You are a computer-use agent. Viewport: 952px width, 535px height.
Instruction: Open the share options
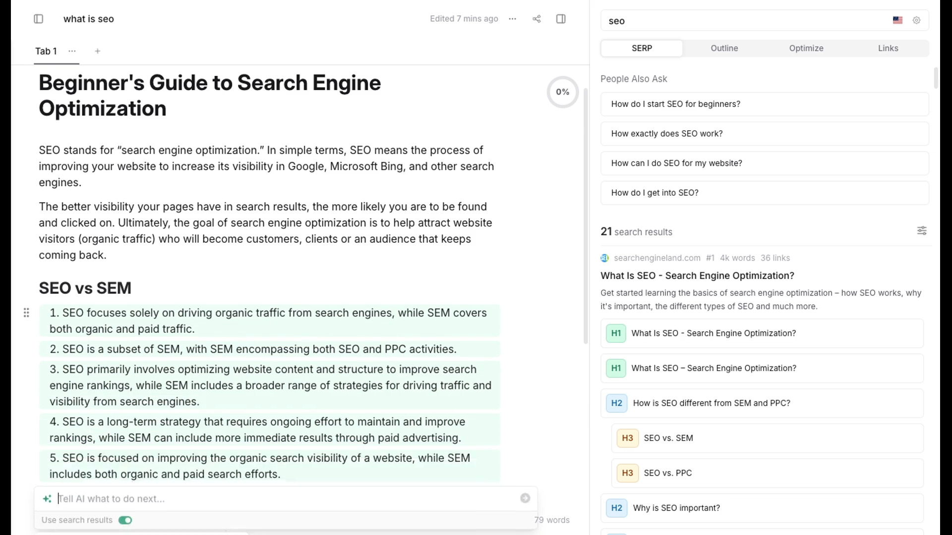click(536, 19)
